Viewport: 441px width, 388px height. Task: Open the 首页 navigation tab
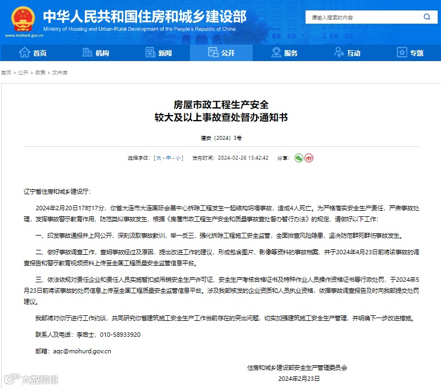click(x=32, y=53)
